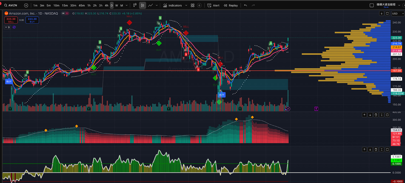The image size is (405, 183).
Task: Collapse the indicator legend showing 9
Action: (x=7, y=27)
